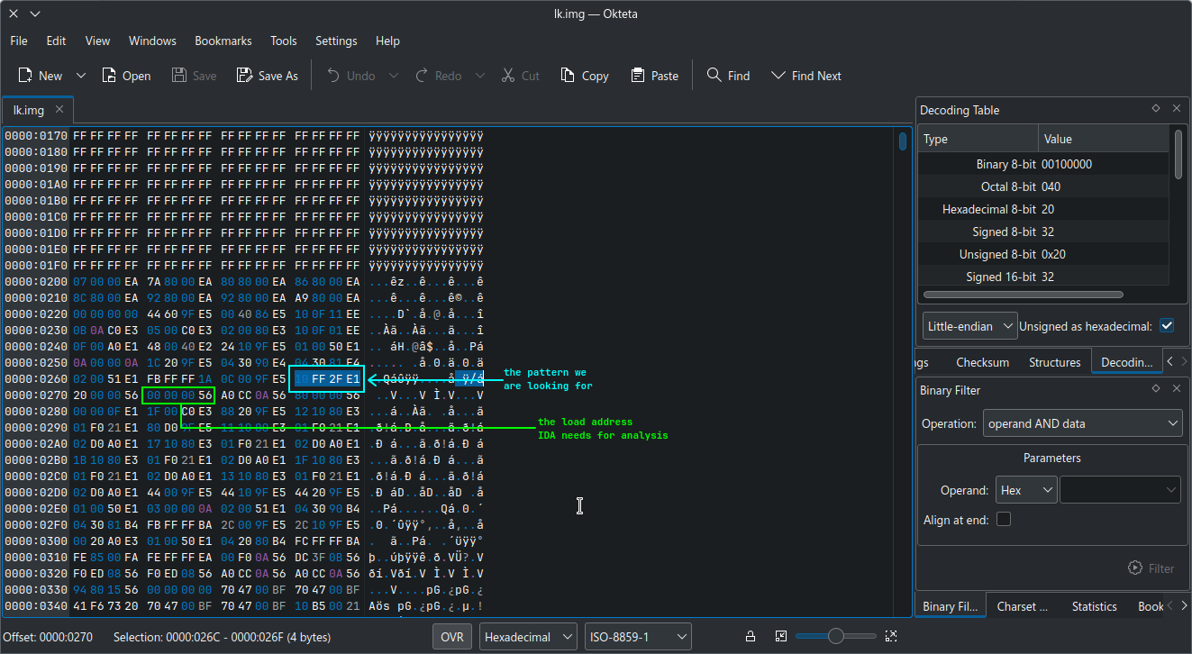
Task: Click the Operand value input field
Action: tap(1113, 490)
